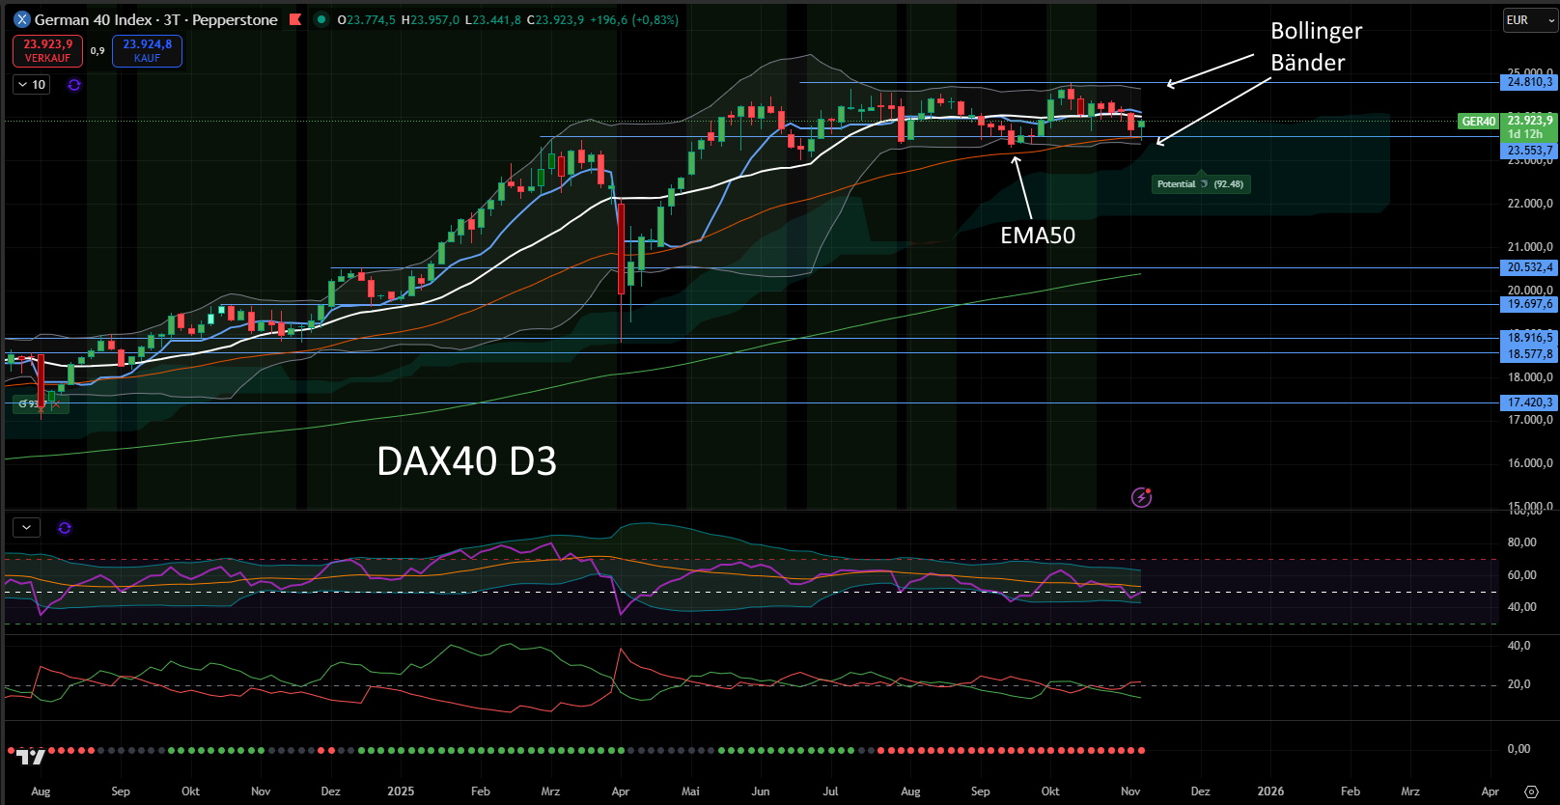Select the 24.810,3 horizontal line price label
The width and height of the screenshot is (1560, 805).
click(1529, 82)
